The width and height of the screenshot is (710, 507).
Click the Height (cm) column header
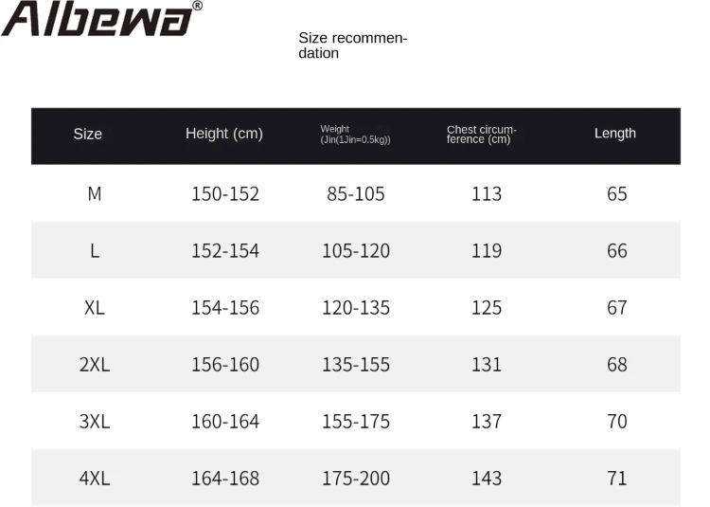[x=224, y=134]
